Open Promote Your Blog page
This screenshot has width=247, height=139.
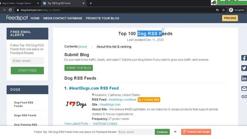[x=102, y=18]
